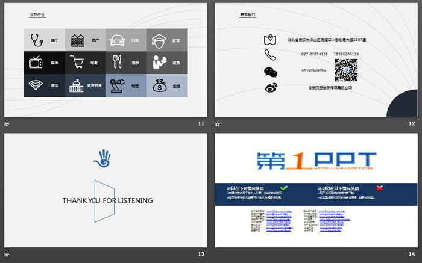Click the map location pin icon
The image size is (422, 263).
click(270, 40)
